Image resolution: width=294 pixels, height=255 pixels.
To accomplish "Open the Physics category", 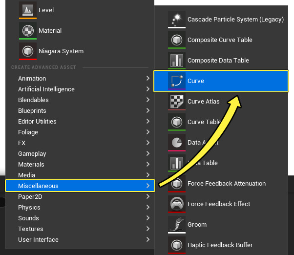I will [80, 208].
